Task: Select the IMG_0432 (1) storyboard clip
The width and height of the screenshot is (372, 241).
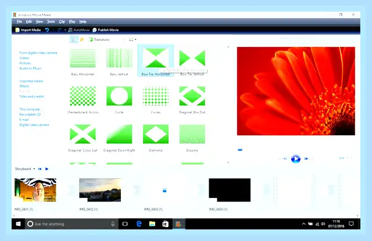Action: pyautogui.click(x=100, y=190)
